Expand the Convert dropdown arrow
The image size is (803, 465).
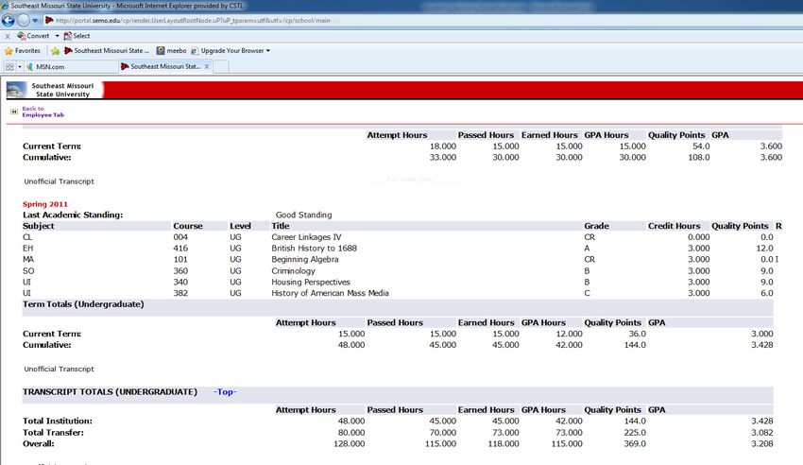click(57, 36)
